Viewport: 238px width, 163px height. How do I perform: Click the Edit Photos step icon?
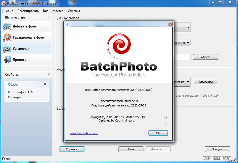click(7, 38)
